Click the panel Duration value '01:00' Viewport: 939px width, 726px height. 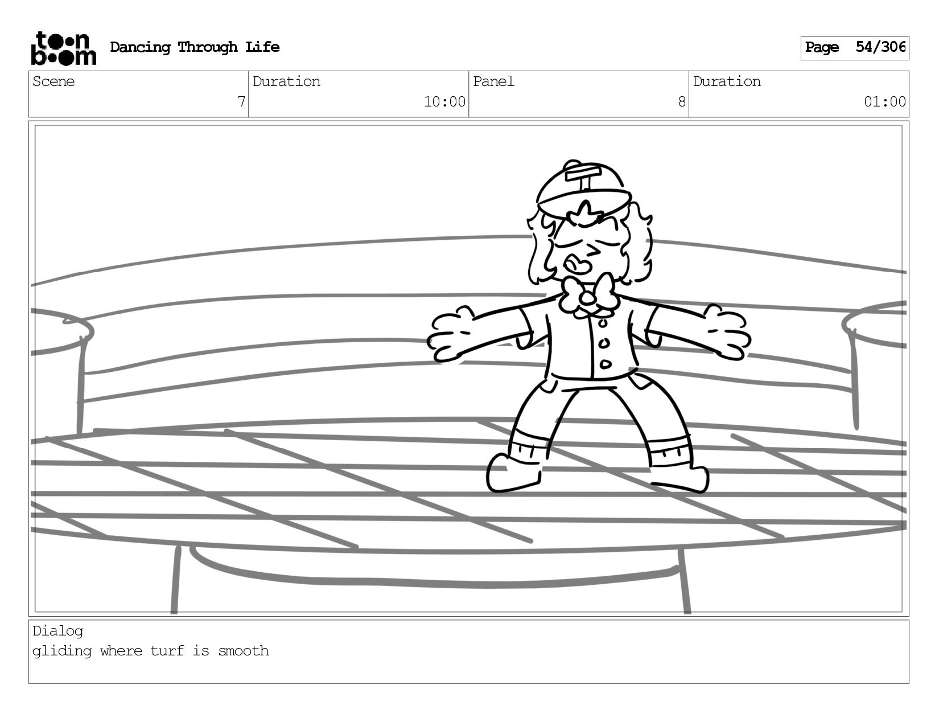coord(885,102)
